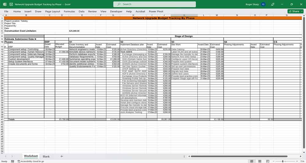Click the £6,861.00 total cell
306x163 pixels.
coord(164,119)
